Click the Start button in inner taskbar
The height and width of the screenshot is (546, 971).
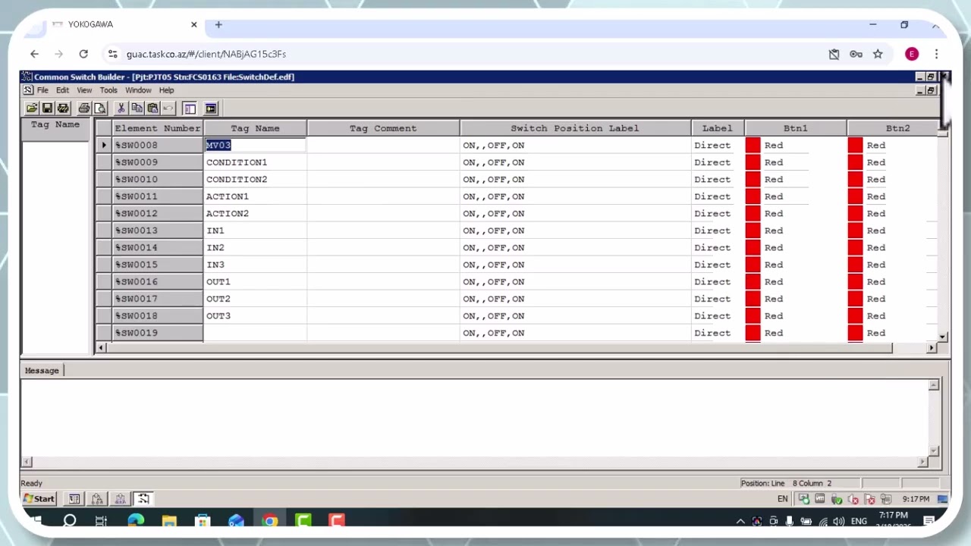pos(39,499)
